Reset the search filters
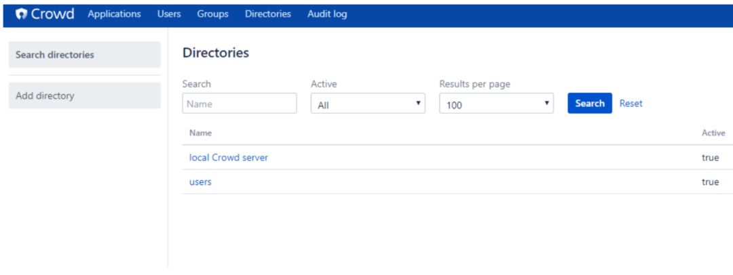Viewport: 733px width, 275px height. (631, 103)
